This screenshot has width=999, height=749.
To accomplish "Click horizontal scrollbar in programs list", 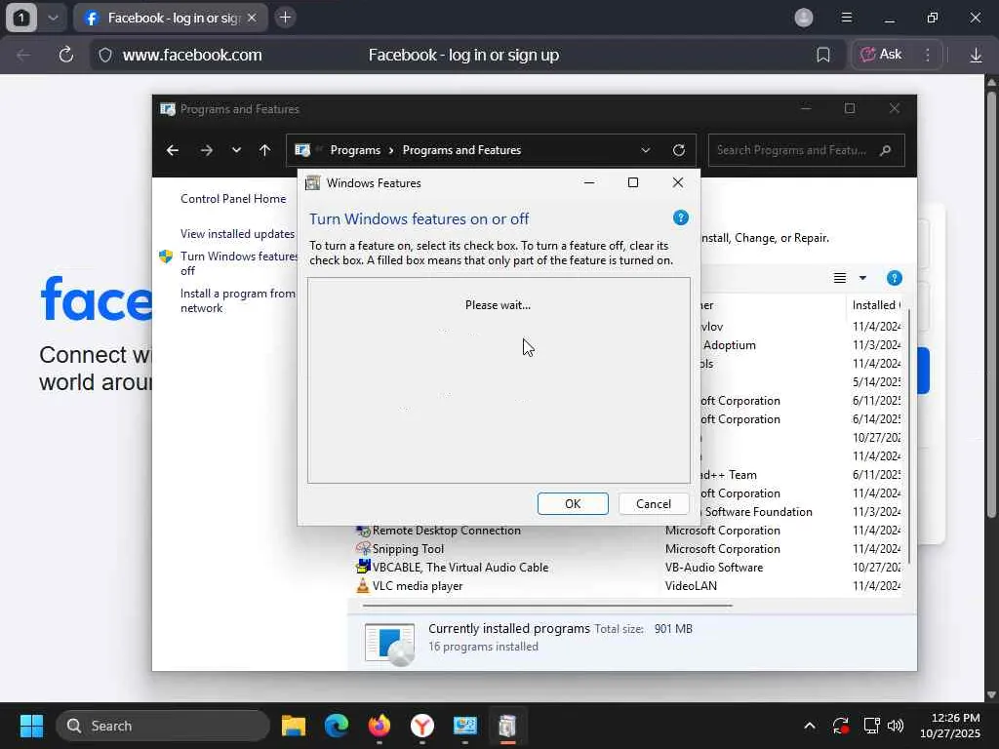I will (x=547, y=606).
